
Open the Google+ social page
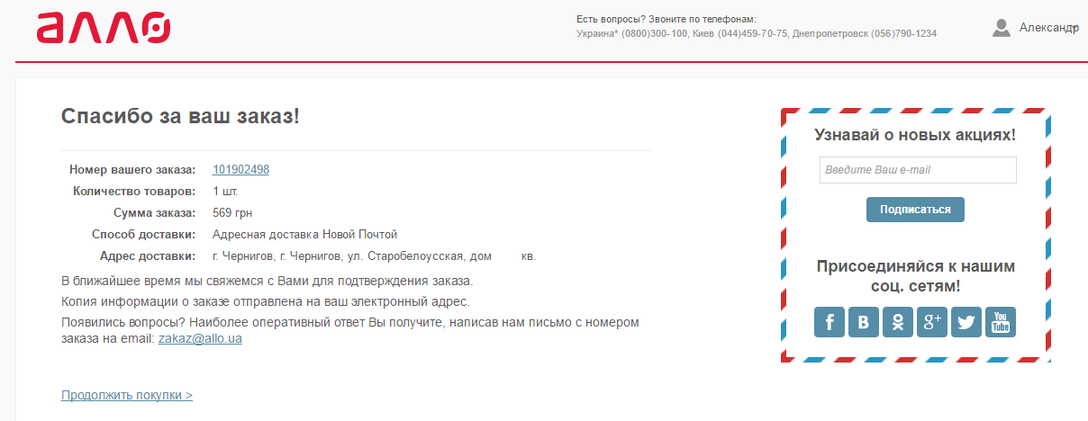(931, 322)
